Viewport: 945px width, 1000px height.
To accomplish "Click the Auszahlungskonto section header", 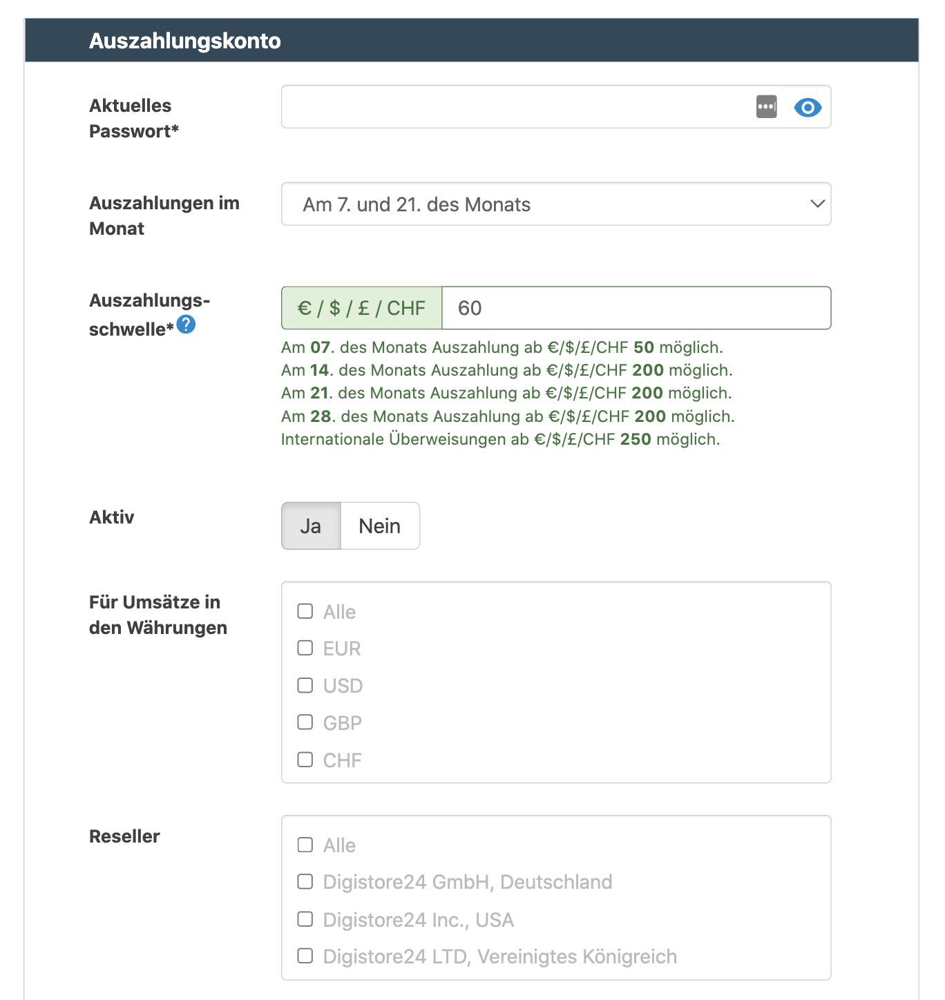I will [x=185, y=41].
